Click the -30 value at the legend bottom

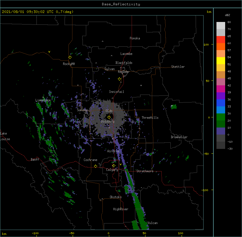point(230,149)
